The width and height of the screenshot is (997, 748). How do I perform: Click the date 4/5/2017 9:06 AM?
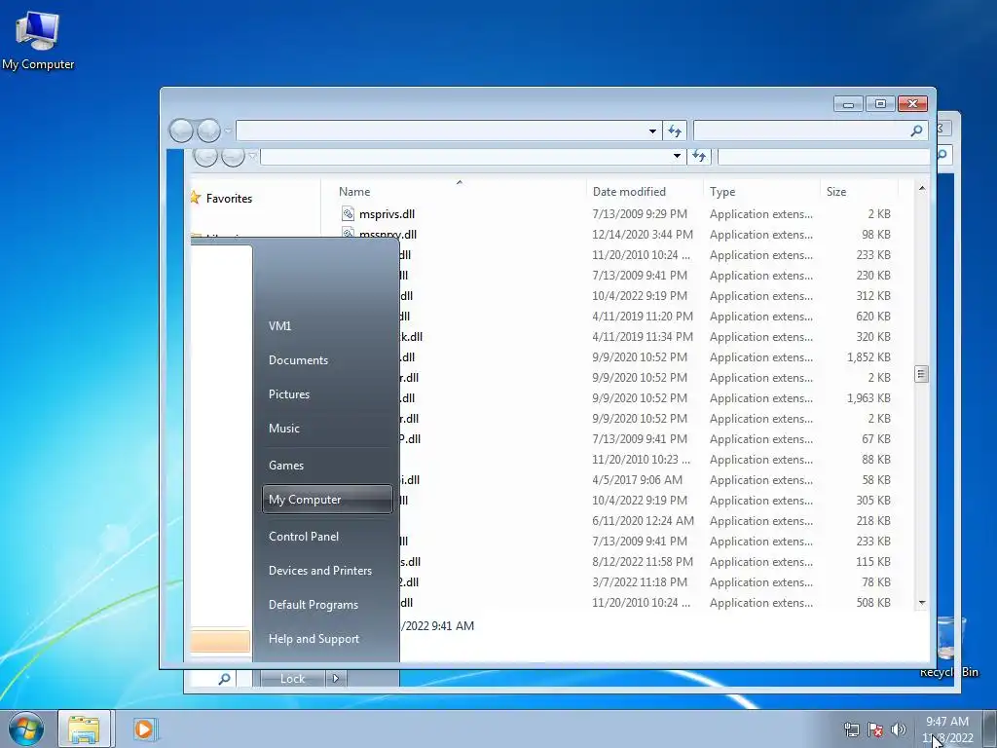tap(637, 479)
